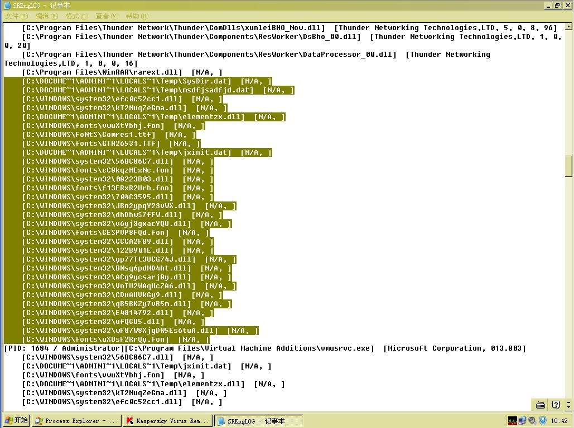Click the highlighted 56BC86C7.dll line
Viewport: 574px width, 428px height.
click(x=118, y=161)
